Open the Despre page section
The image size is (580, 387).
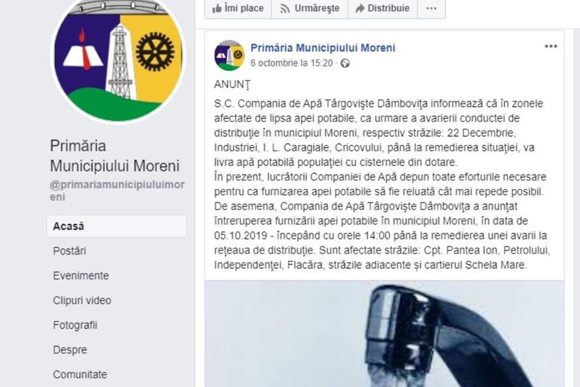[x=70, y=349]
